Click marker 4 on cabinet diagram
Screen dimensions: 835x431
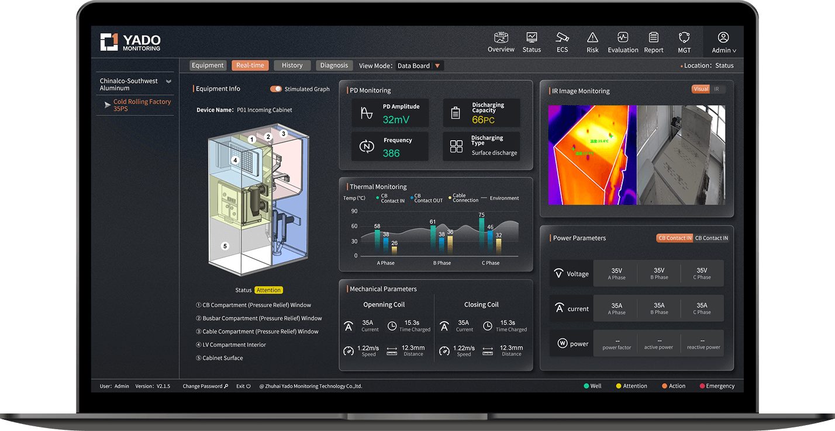click(x=235, y=160)
